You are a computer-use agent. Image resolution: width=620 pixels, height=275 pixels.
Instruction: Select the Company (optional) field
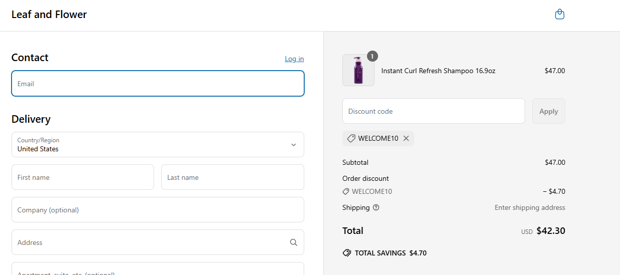coord(158,210)
